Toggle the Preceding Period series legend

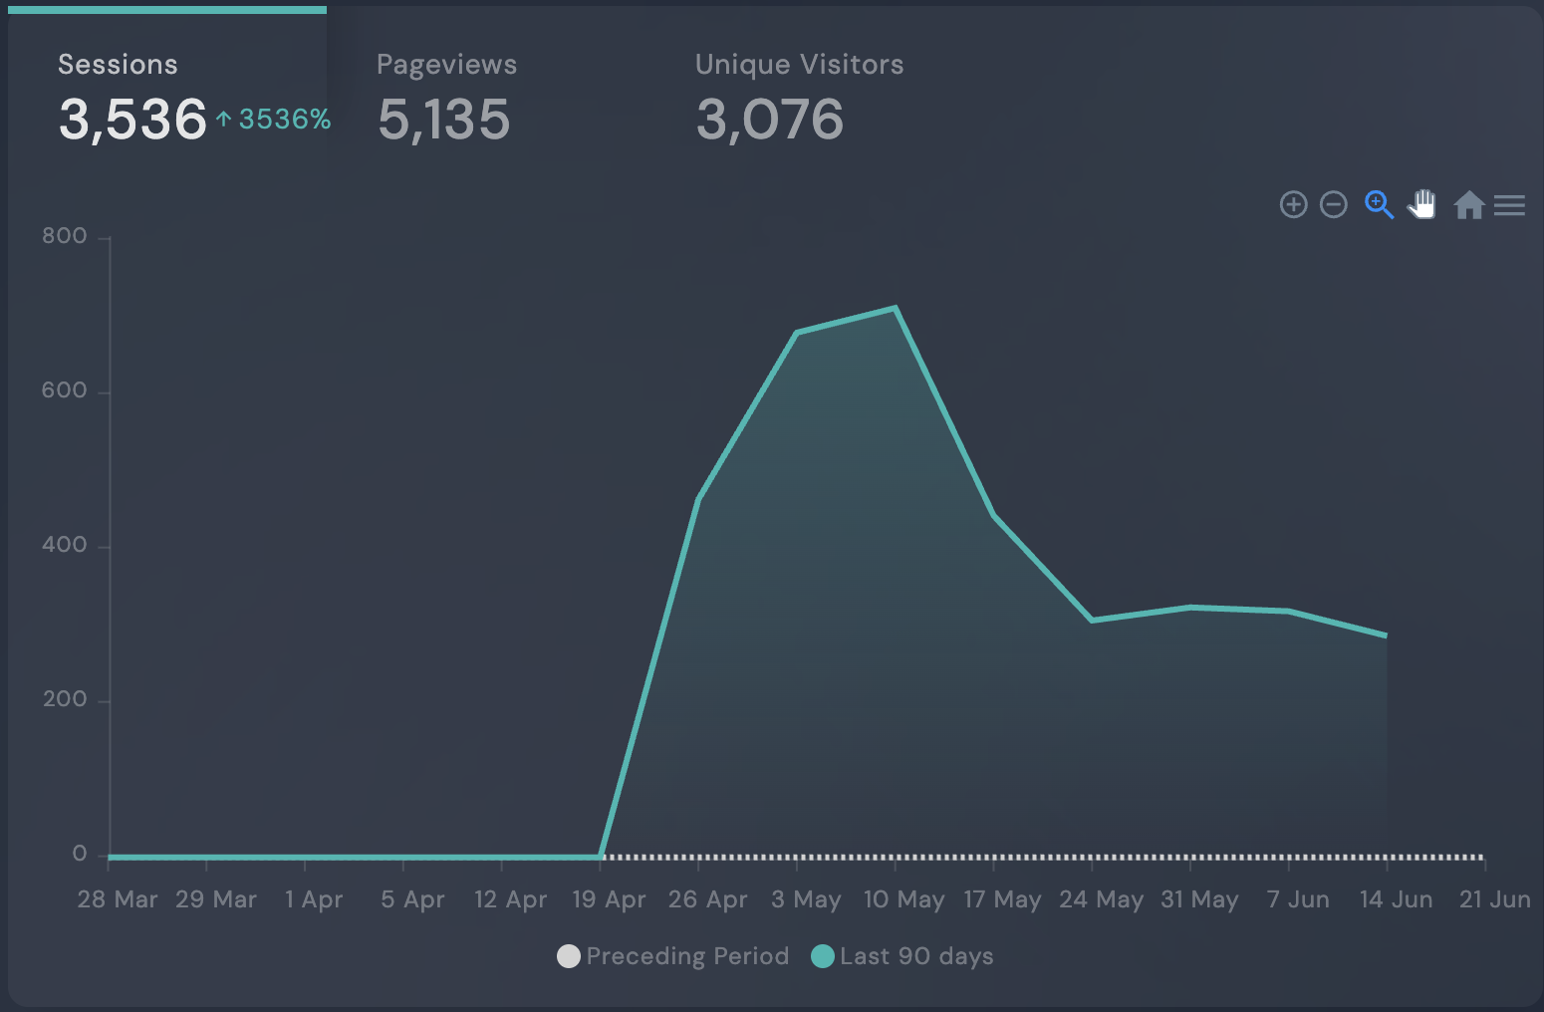pos(673,956)
